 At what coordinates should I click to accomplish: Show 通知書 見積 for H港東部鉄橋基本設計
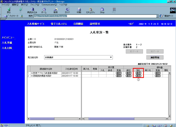point(158,76)
